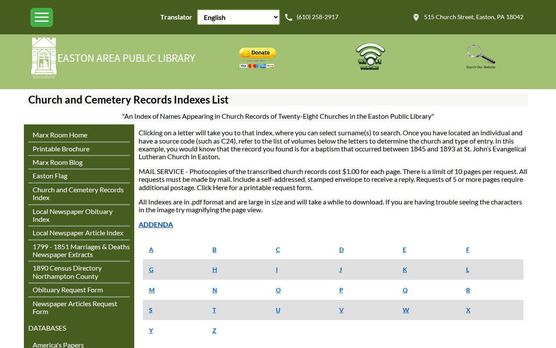Open the letter P index

point(341,290)
